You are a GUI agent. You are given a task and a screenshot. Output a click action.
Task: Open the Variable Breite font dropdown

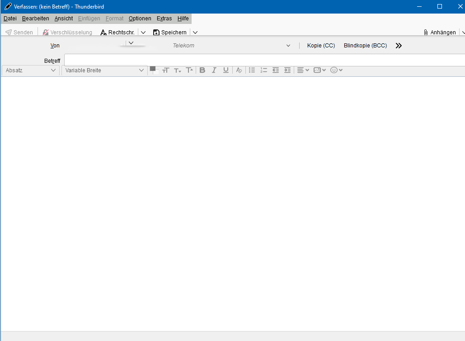[104, 70]
